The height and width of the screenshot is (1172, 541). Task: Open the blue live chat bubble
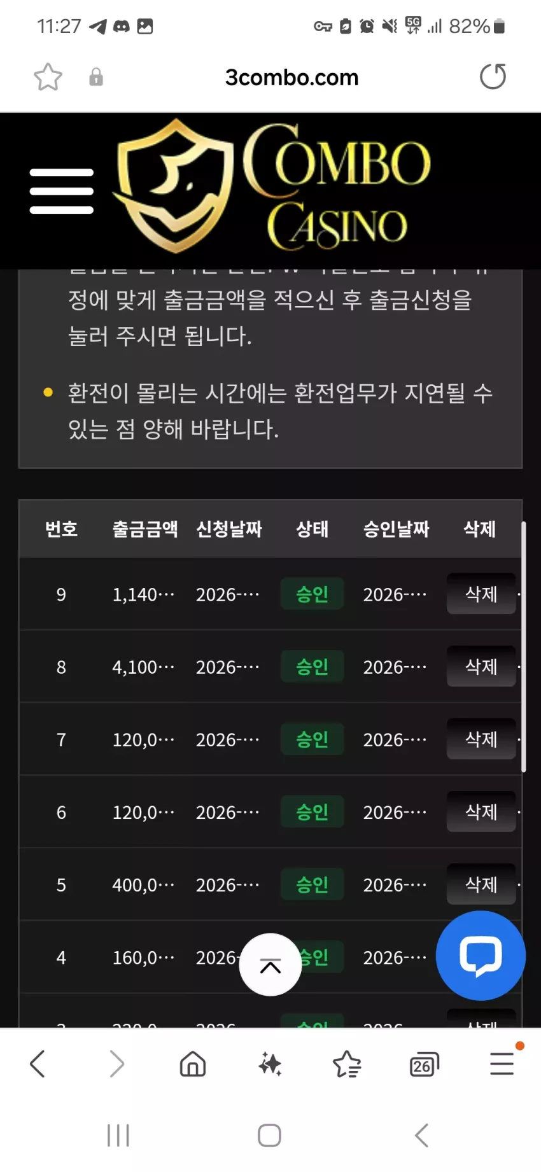(481, 955)
